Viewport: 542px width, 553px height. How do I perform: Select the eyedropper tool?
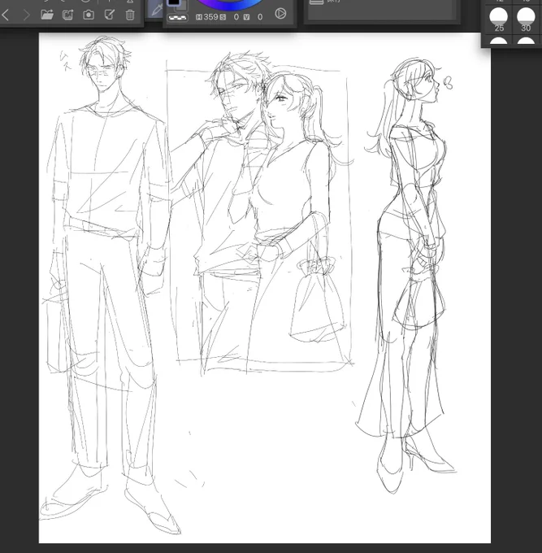pos(155,10)
